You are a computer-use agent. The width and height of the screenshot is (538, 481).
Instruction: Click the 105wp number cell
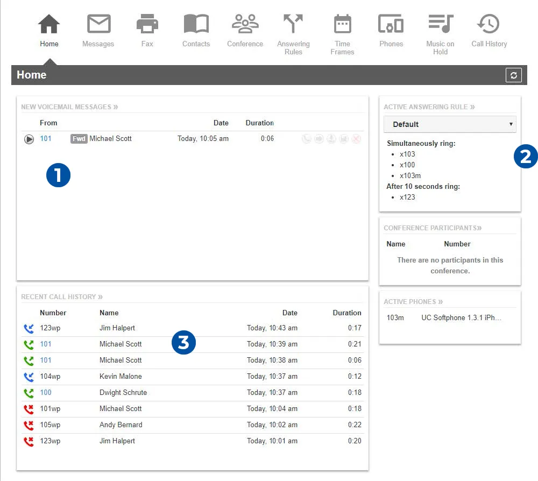tap(50, 425)
